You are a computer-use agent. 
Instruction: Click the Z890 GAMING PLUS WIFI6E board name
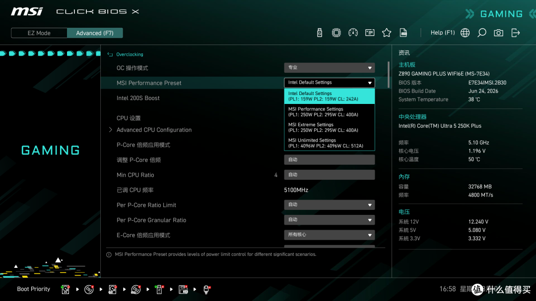(444, 74)
